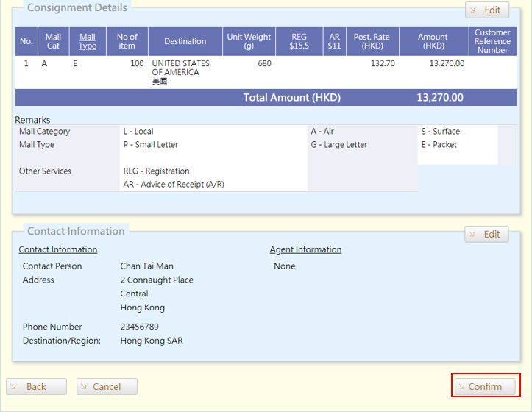Select the Post. Rate (HKD) column header
532x412 pixels.
pyautogui.click(x=372, y=41)
